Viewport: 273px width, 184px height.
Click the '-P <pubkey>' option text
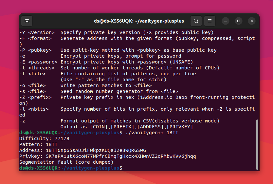tap(35, 50)
